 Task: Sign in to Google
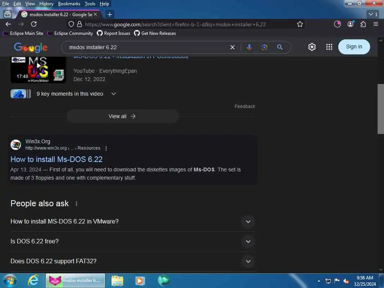(354, 47)
